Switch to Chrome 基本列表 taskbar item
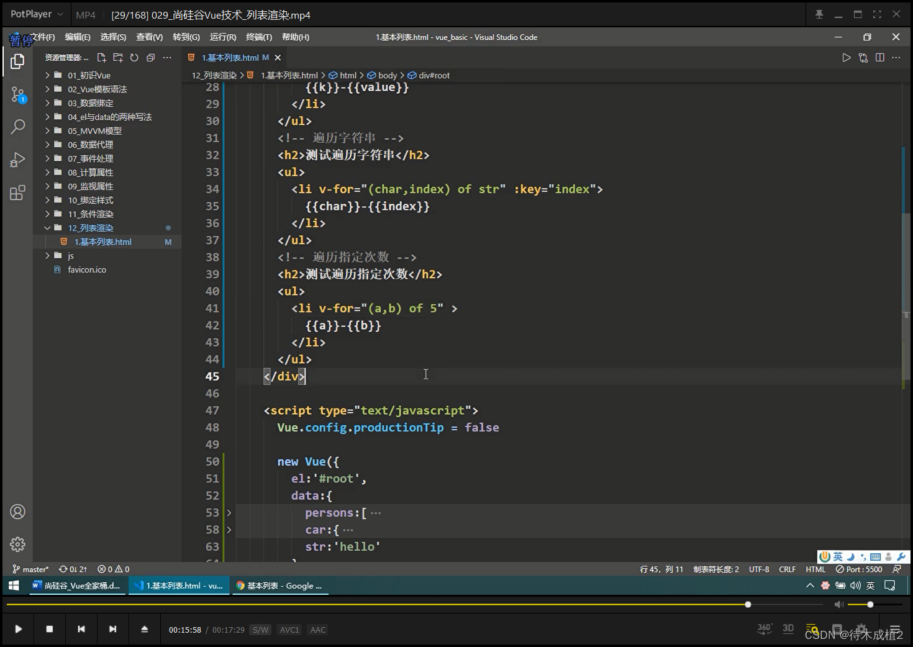The image size is (913, 647). (279, 586)
